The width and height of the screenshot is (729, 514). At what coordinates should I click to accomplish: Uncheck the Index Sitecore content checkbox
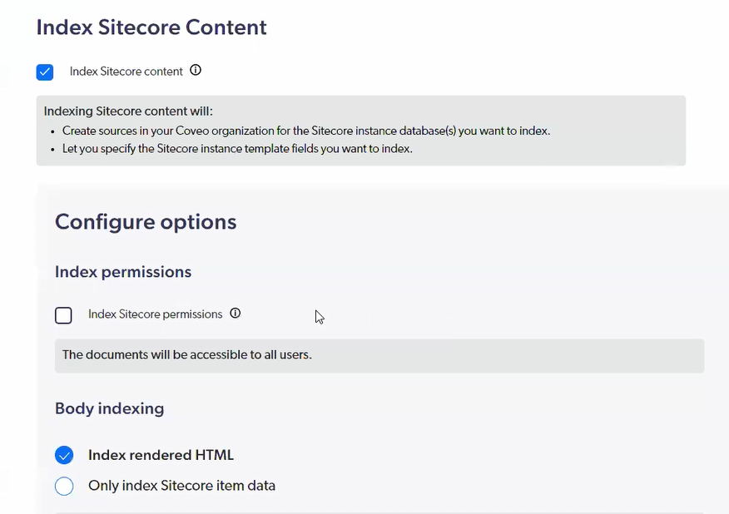pyautogui.click(x=45, y=72)
